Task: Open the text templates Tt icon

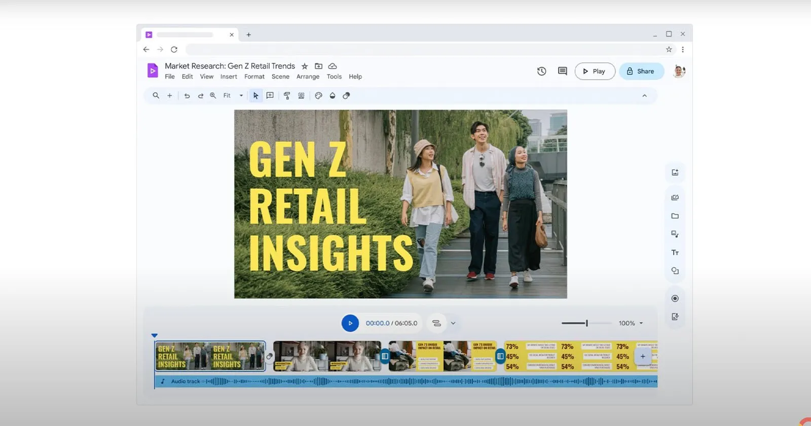Action: tap(675, 253)
